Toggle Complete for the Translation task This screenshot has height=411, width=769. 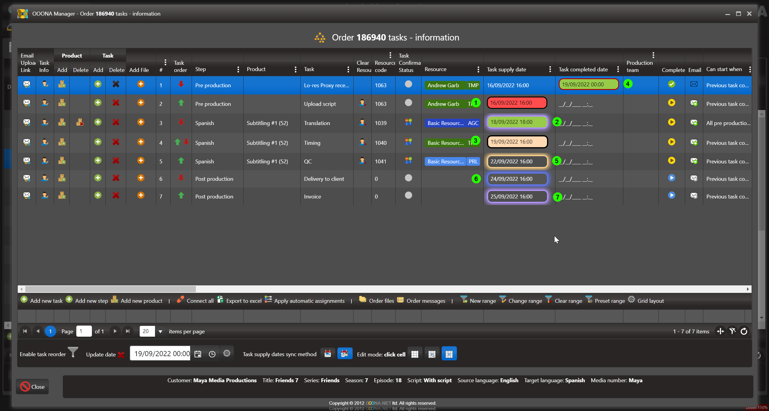671,122
